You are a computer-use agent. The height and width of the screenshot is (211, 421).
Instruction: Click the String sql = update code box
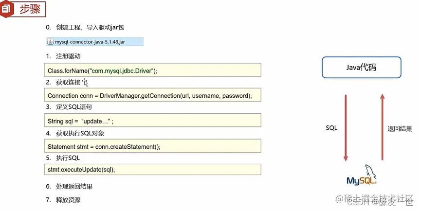tap(152, 120)
